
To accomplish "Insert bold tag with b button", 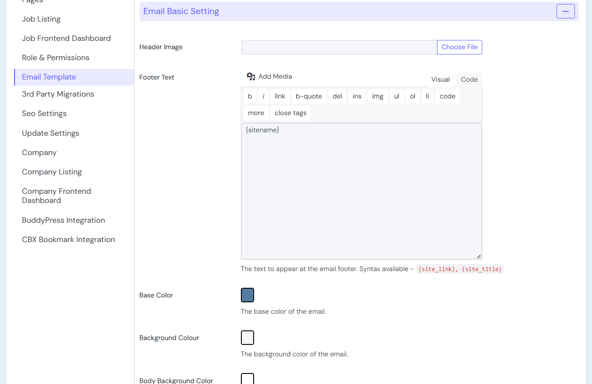I will 250,96.
